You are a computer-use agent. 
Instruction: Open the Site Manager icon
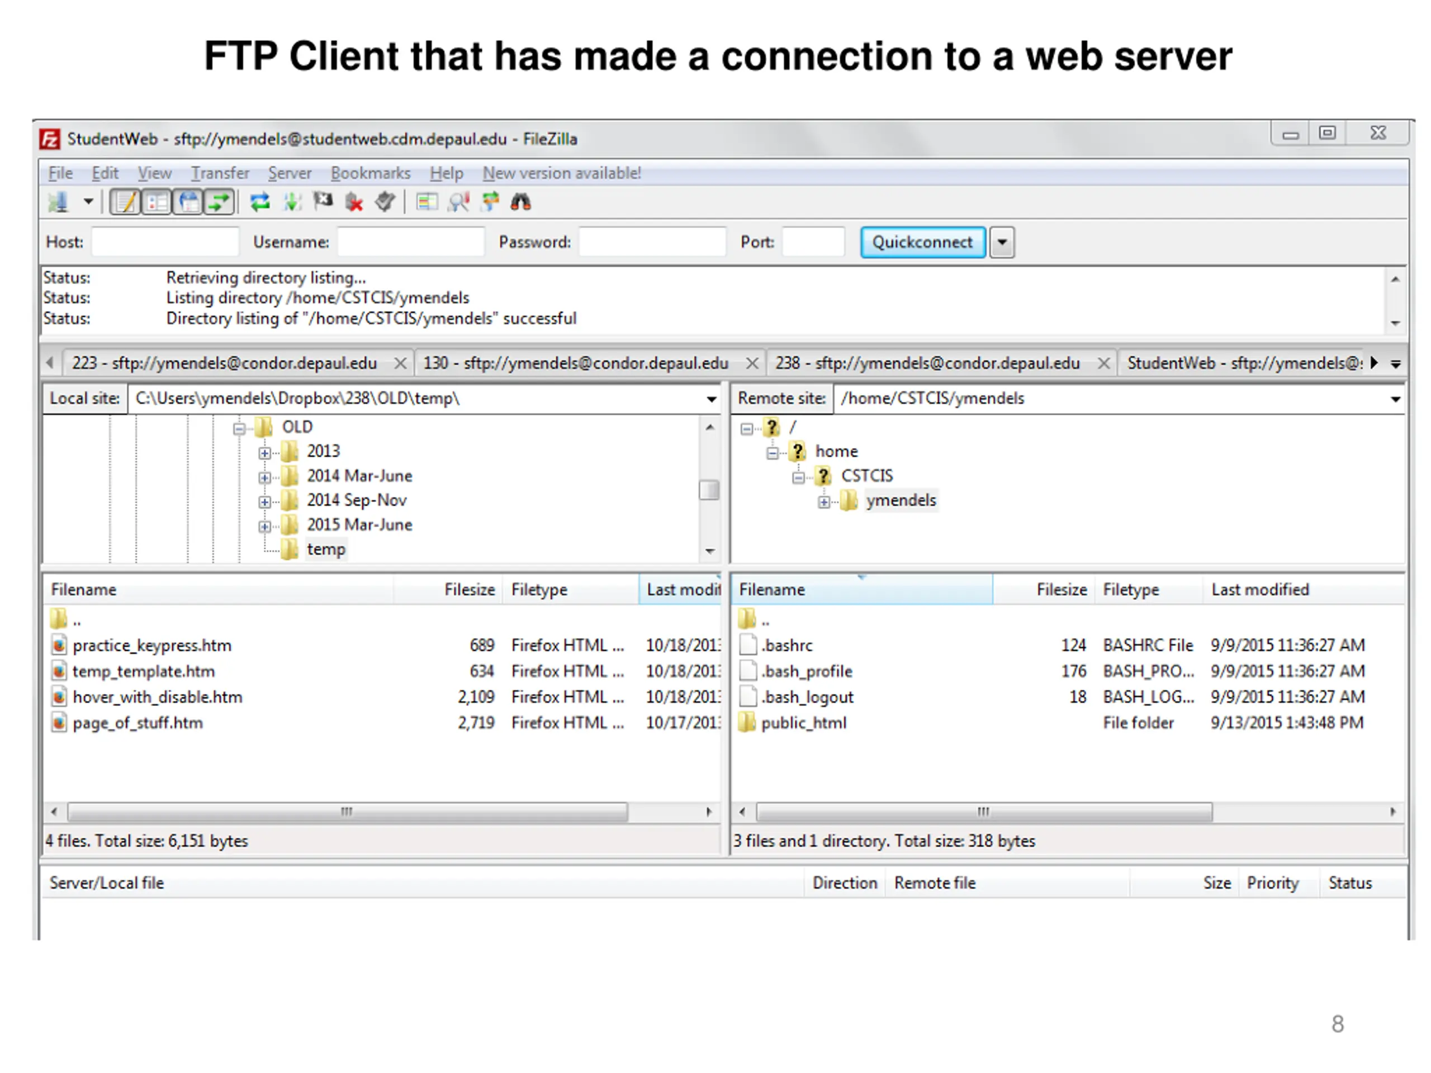[x=58, y=202]
